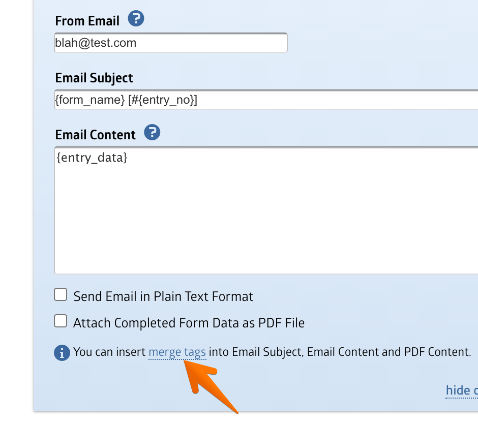
Task: Check the Attach Completed Form Data as PDF box
Action: tap(61, 321)
